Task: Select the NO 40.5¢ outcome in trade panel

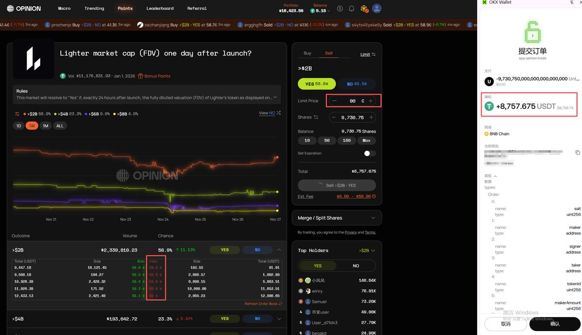Action: pyautogui.click(x=357, y=84)
